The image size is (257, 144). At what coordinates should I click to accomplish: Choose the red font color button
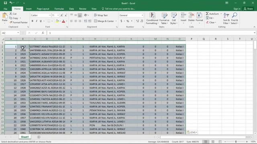click(x=63, y=21)
